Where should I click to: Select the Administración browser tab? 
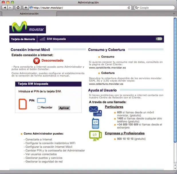click(x=29, y=14)
